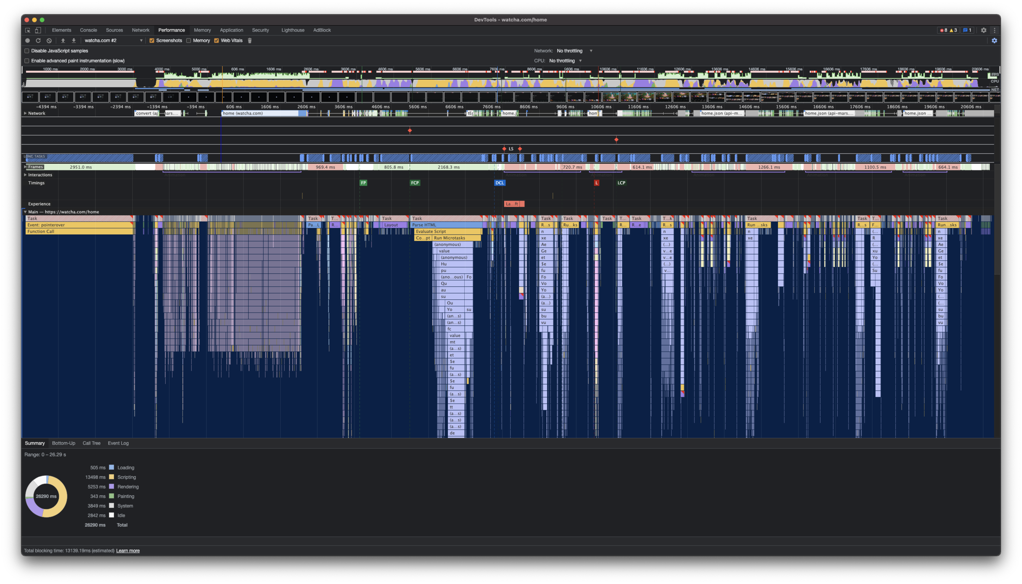
Task: Toggle the device toolbar icon
Action: coord(38,30)
